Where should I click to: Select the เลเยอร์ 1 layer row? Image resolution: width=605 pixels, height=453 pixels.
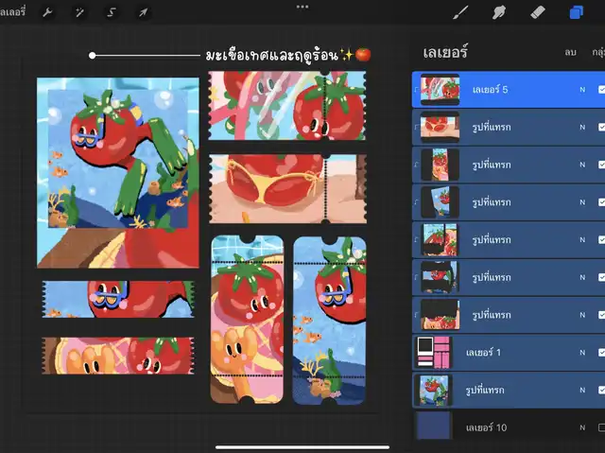(x=510, y=352)
